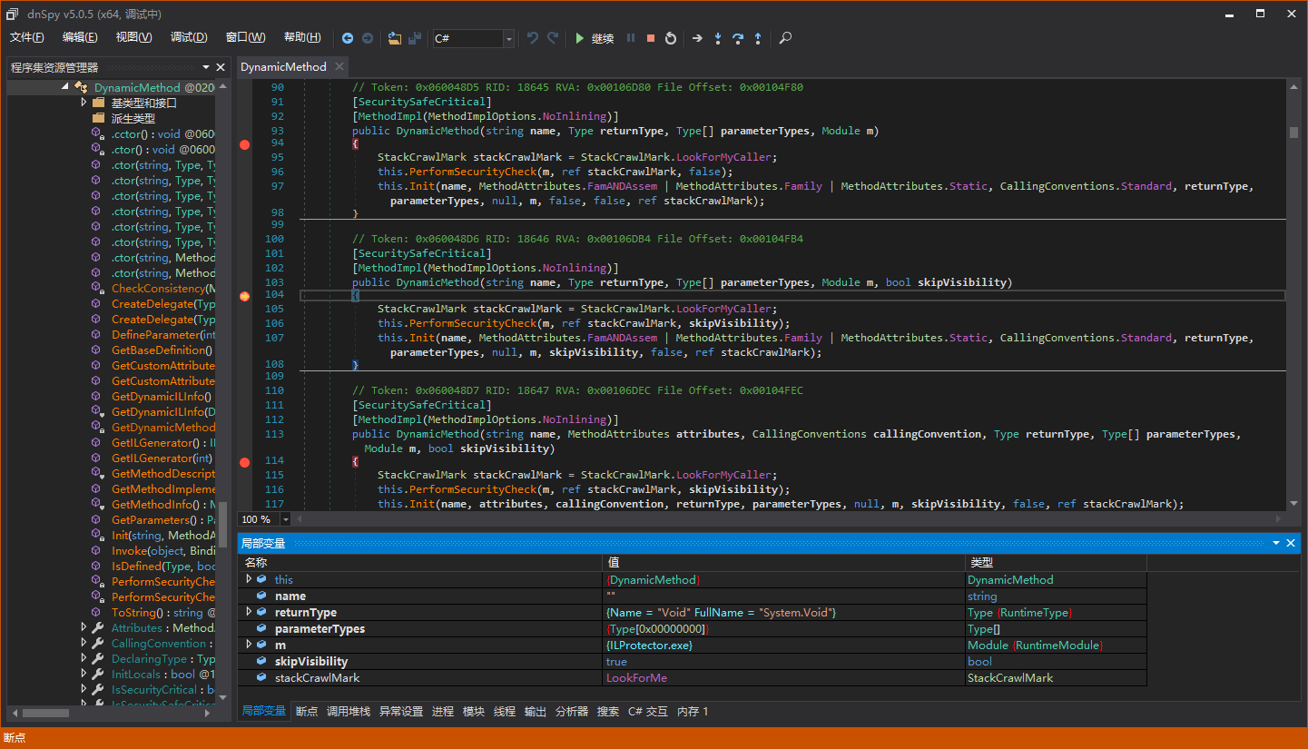Open the 100 % zoom dropdown

[x=285, y=519]
